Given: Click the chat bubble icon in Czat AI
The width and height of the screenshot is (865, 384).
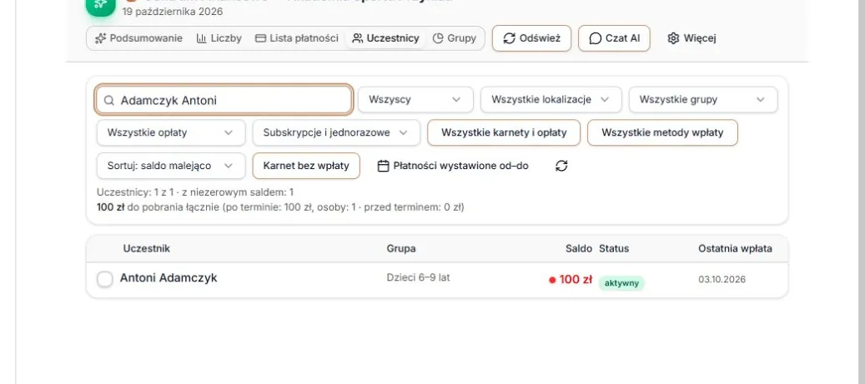Looking at the screenshot, I should (x=596, y=38).
